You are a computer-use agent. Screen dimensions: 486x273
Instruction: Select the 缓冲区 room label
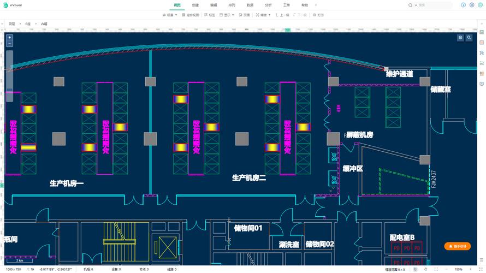353,169
